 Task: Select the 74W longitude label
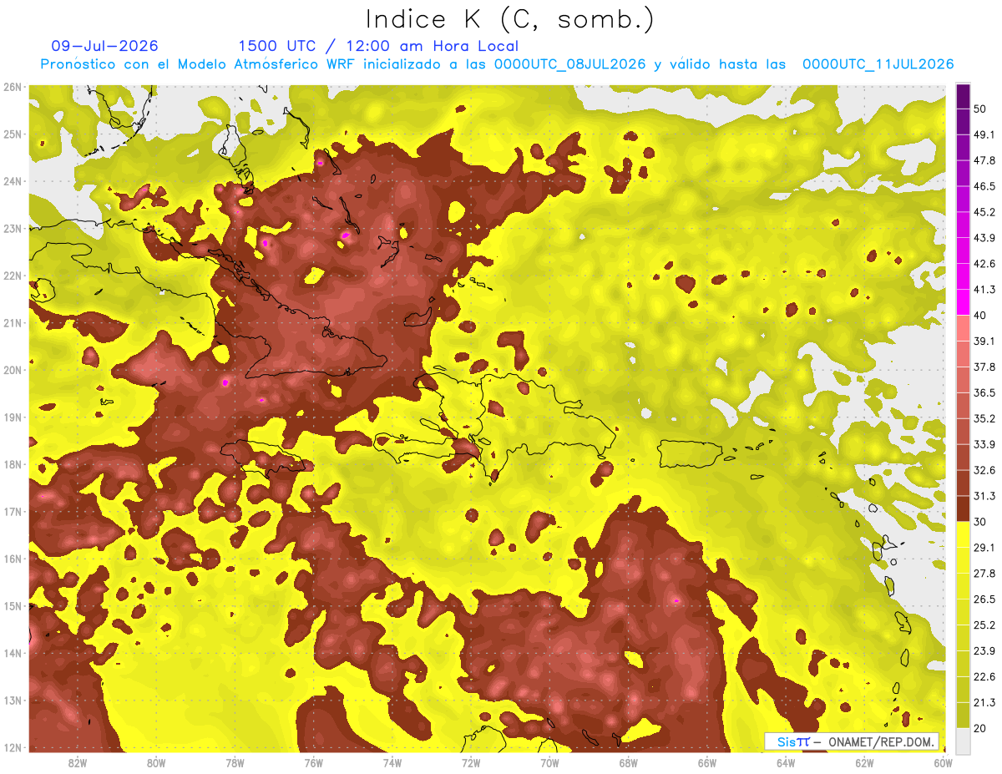(392, 762)
